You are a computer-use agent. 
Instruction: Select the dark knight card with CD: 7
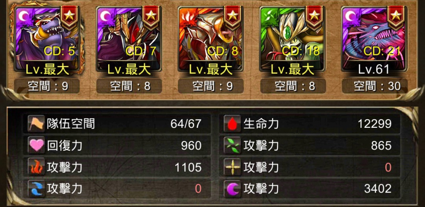click(x=129, y=40)
